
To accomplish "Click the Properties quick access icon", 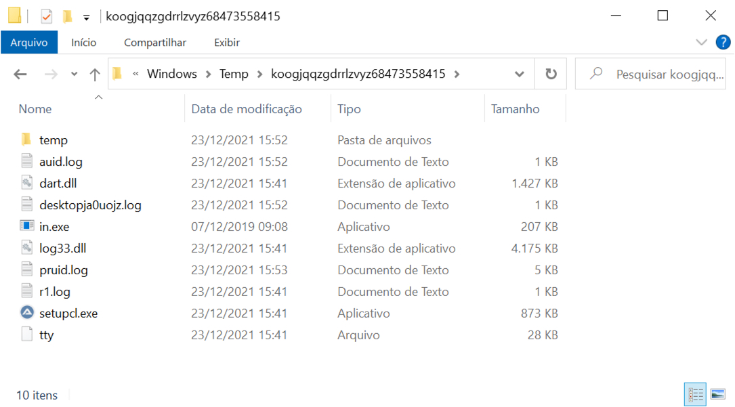I will coord(46,16).
